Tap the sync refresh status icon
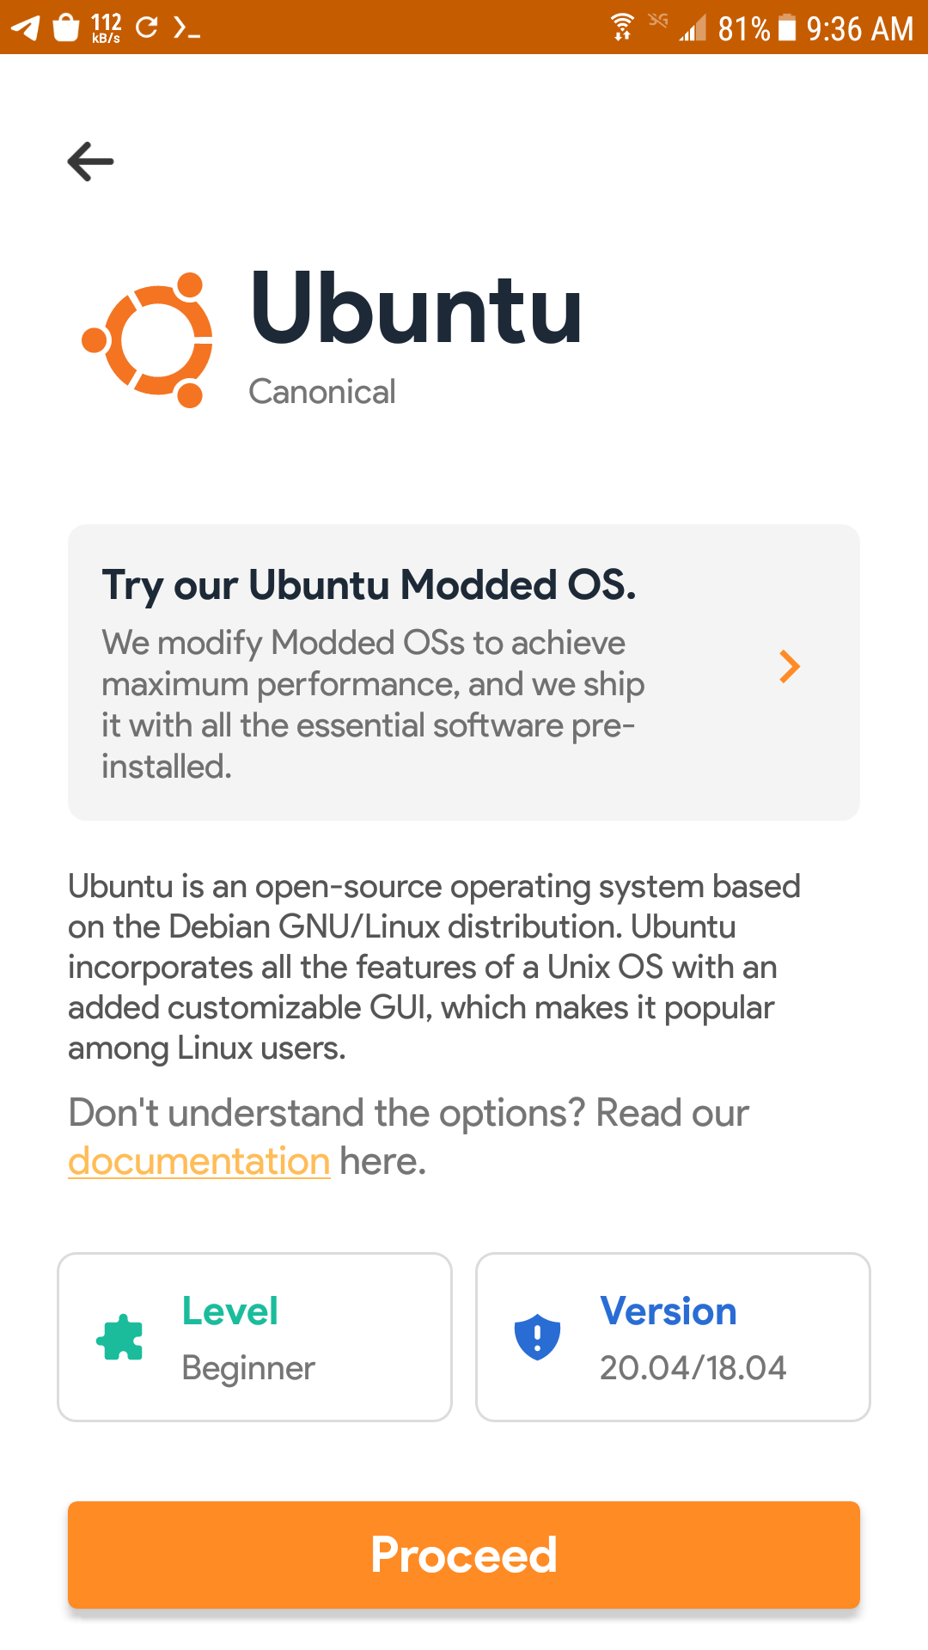 tap(147, 27)
